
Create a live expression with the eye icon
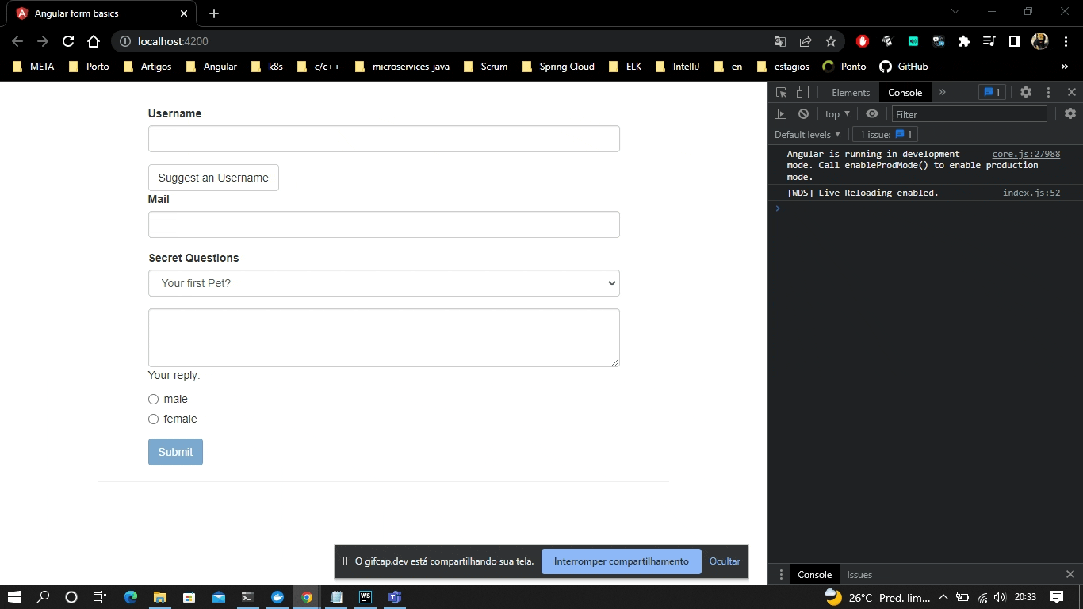[871, 113]
